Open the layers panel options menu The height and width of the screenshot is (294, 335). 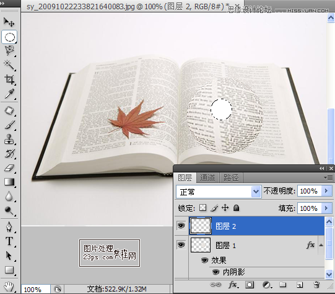328,177
